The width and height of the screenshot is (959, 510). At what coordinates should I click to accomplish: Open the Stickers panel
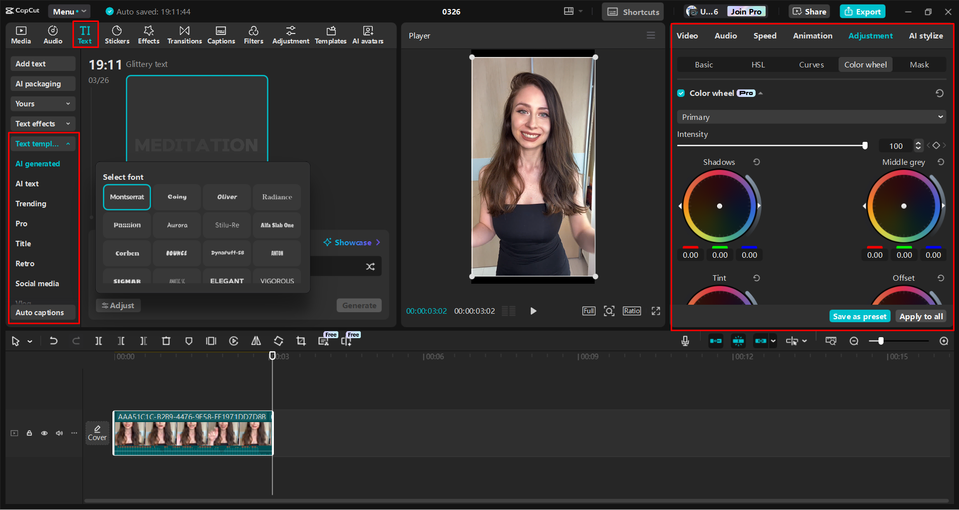pyautogui.click(x=117, y=35)
